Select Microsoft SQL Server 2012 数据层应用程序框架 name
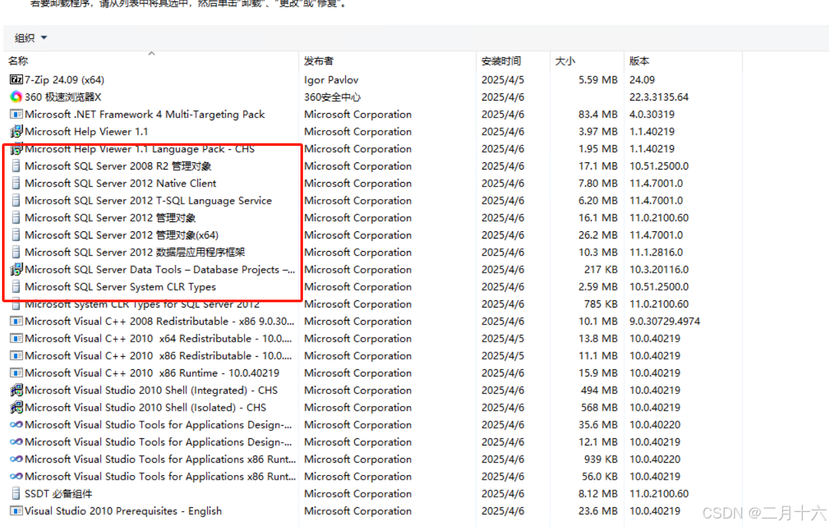The image size is (829, 527). click(x=135, y=252)
